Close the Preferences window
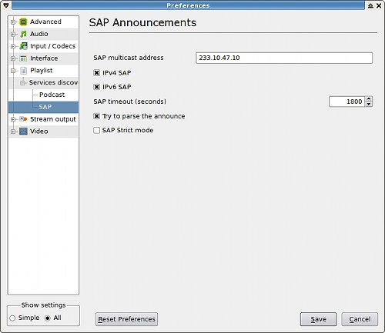 [x=379, y=5]
